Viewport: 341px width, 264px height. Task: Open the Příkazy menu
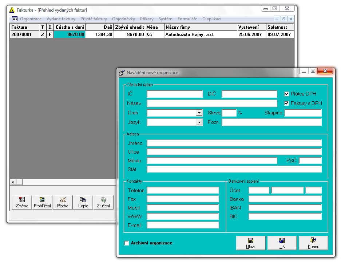[147, 19]
